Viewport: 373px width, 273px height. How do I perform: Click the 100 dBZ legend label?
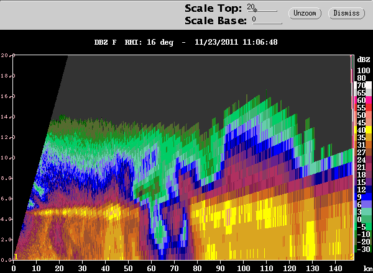(x=364, y=71)
